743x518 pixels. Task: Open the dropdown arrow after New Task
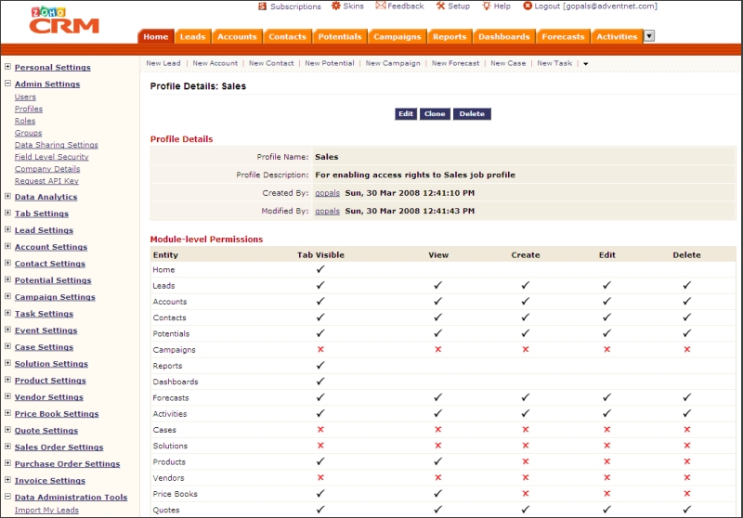click(x=586, y=64)
